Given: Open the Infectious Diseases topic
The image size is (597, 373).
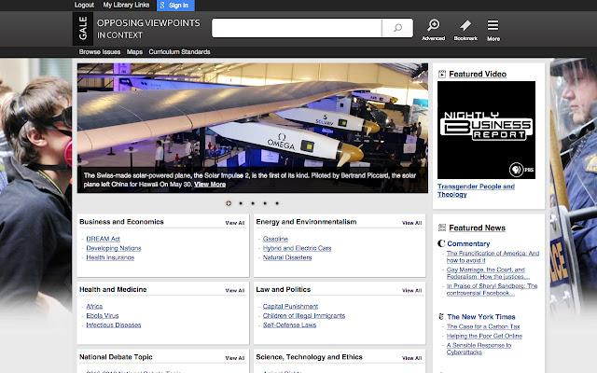Looking at the screenshot, I should point(114,325).
